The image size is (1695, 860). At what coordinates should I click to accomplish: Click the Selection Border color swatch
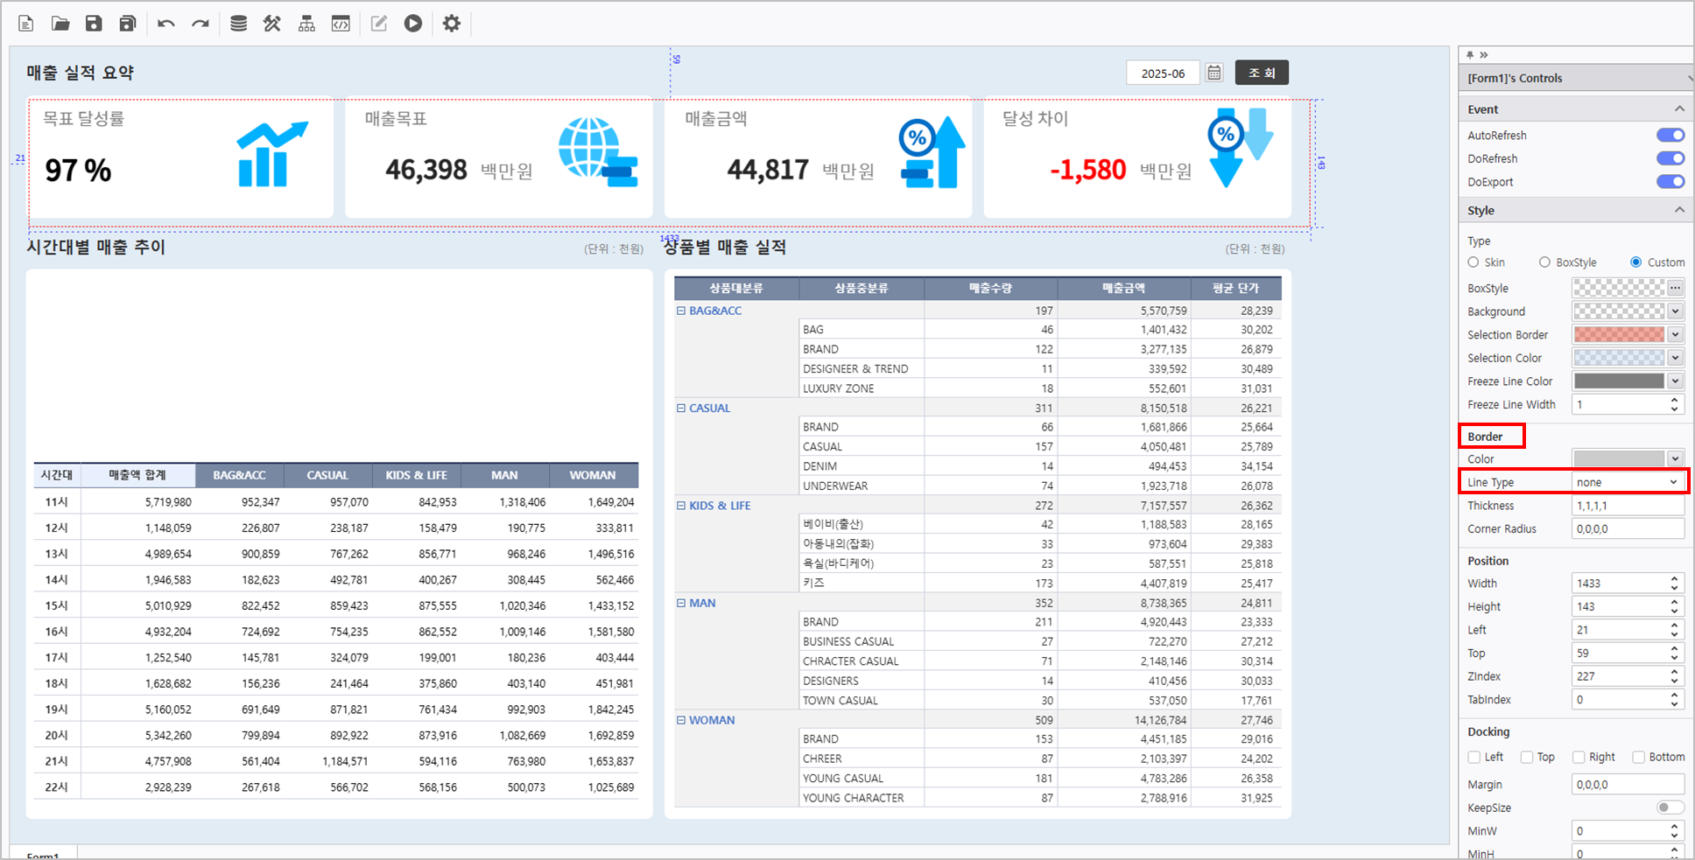click(1618, 334)
